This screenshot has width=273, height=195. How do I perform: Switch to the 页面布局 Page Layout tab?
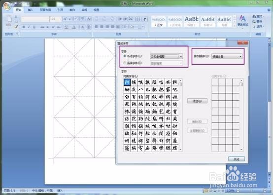pyautogui.click(x=45, y=10)
